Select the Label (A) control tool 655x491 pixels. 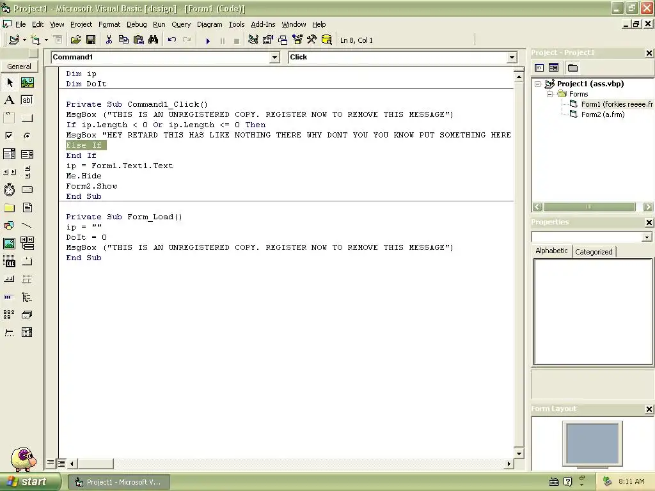[9, 100]
